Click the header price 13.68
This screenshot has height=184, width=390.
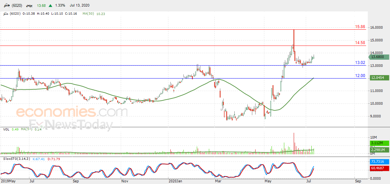(41, 5)
